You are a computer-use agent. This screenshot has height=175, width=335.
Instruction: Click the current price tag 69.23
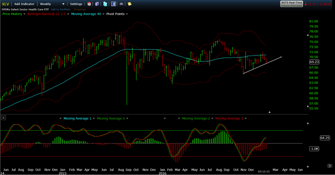tap(314, 62)
